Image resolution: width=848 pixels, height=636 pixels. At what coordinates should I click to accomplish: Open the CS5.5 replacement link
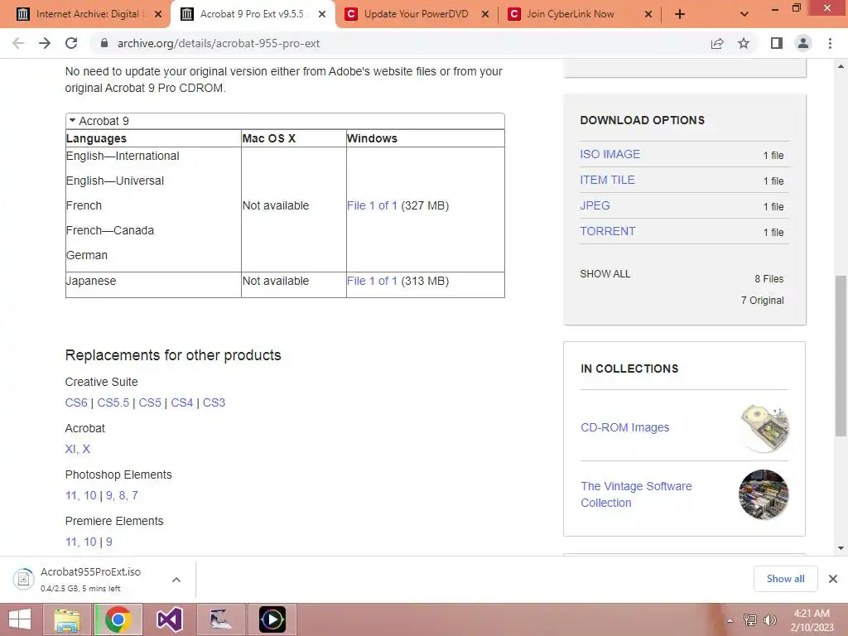(113, 403)
